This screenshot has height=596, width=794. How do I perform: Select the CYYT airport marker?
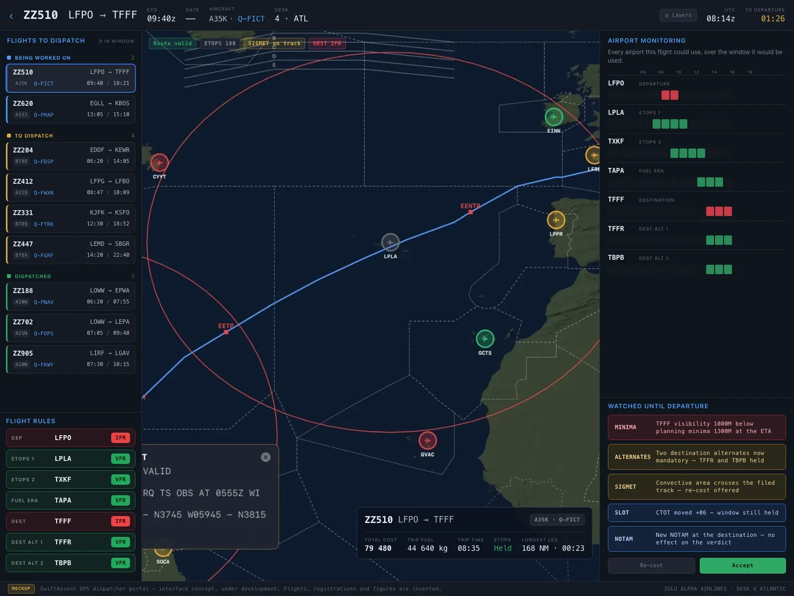[159, 162]
